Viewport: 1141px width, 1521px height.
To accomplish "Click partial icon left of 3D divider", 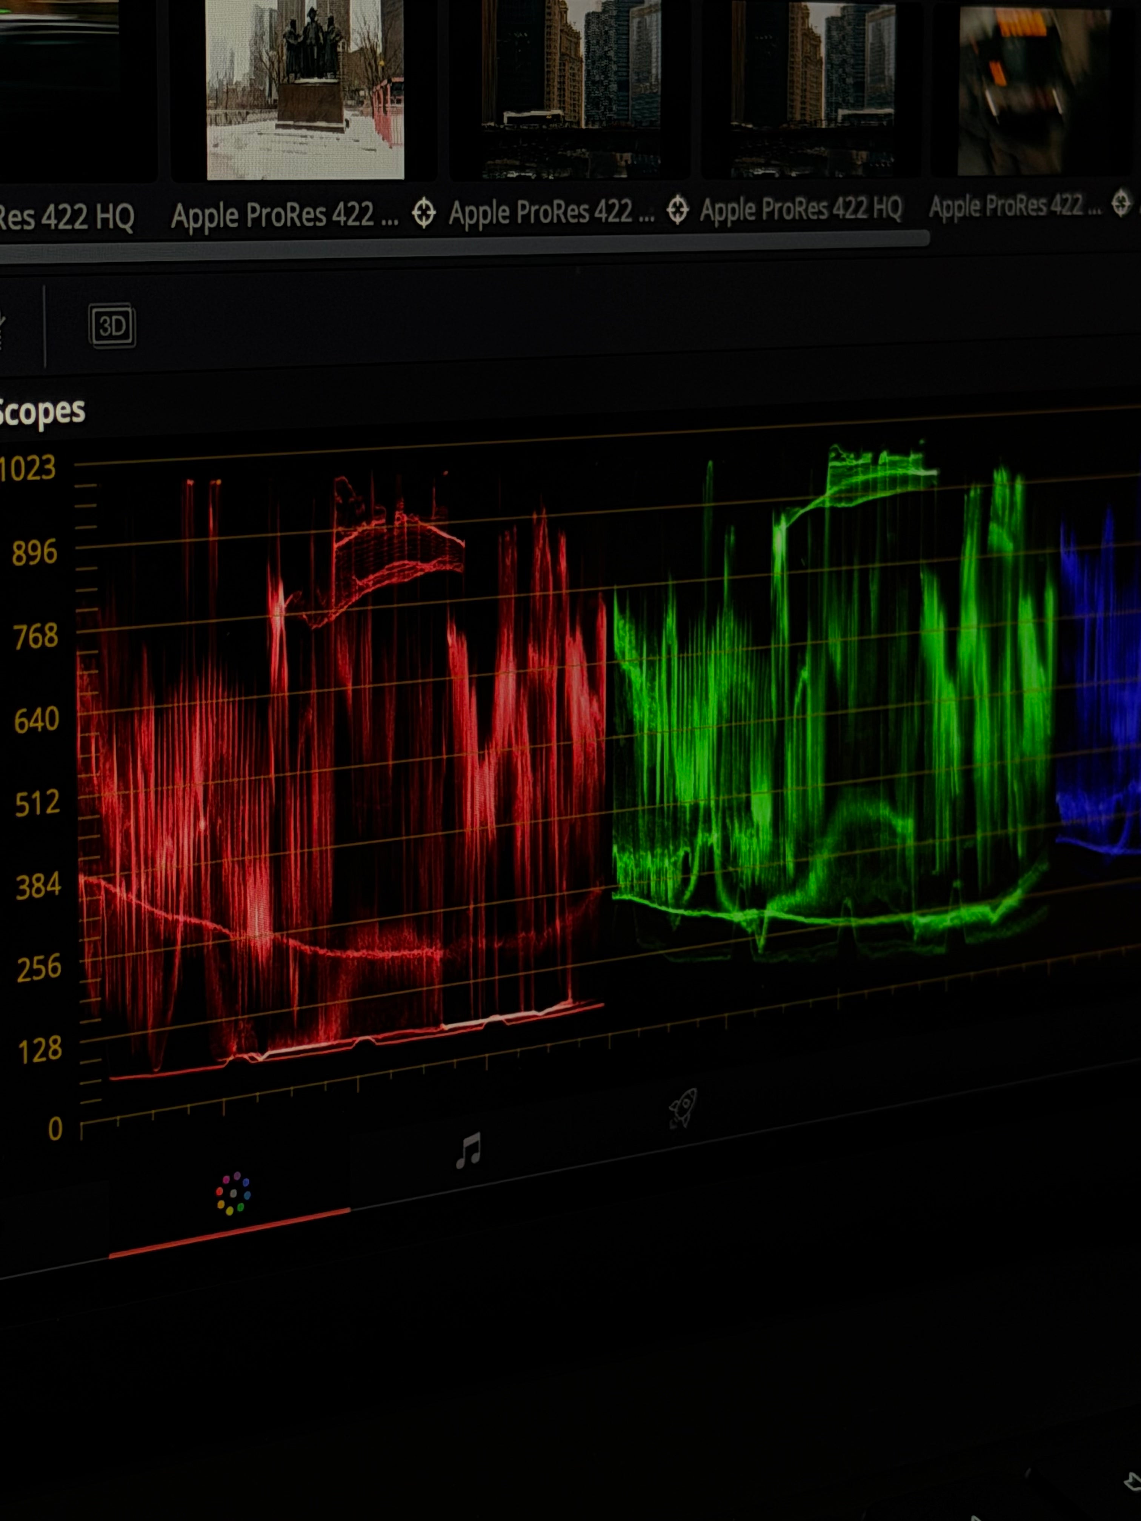I will (2, 327).
